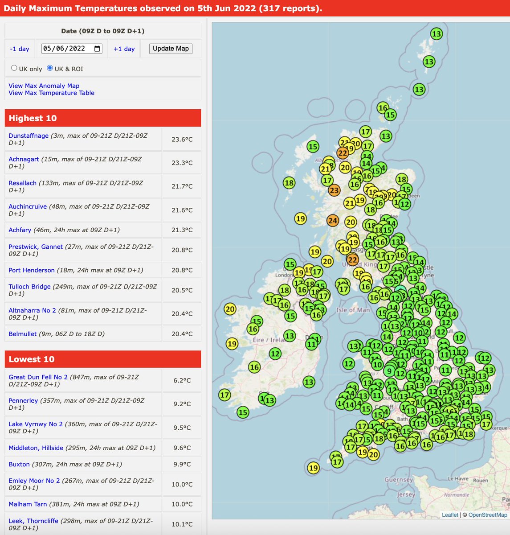This screenshot has height=535, width=510.
Task: Click the 6.2°C value for Great Dun Fell
Action: pos(182,380)
